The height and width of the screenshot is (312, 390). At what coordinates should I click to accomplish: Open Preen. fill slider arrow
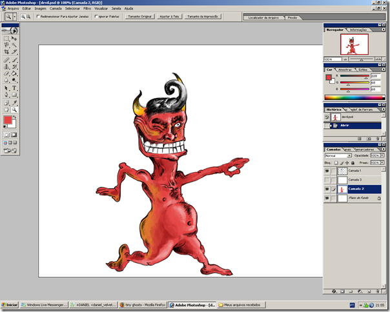click(382, 162)
